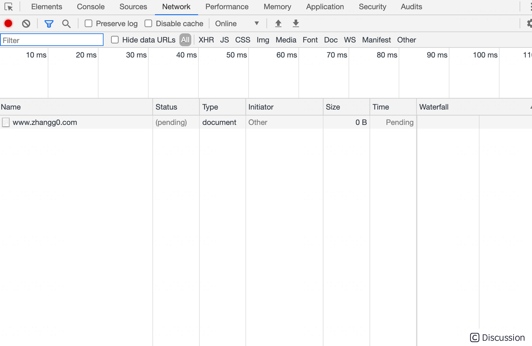Stop recording network log with red button
The image size is (532, 346).
8,23
